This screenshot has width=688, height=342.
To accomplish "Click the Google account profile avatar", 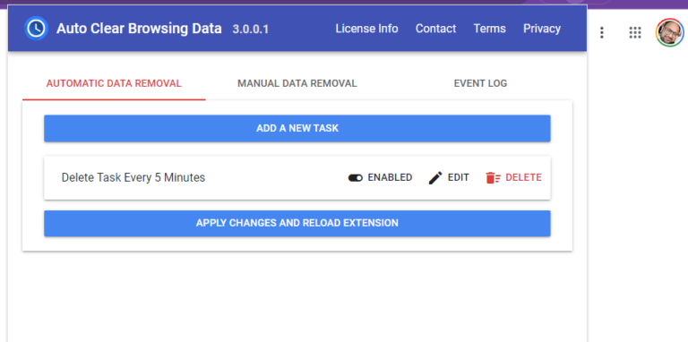I will 670,32.
